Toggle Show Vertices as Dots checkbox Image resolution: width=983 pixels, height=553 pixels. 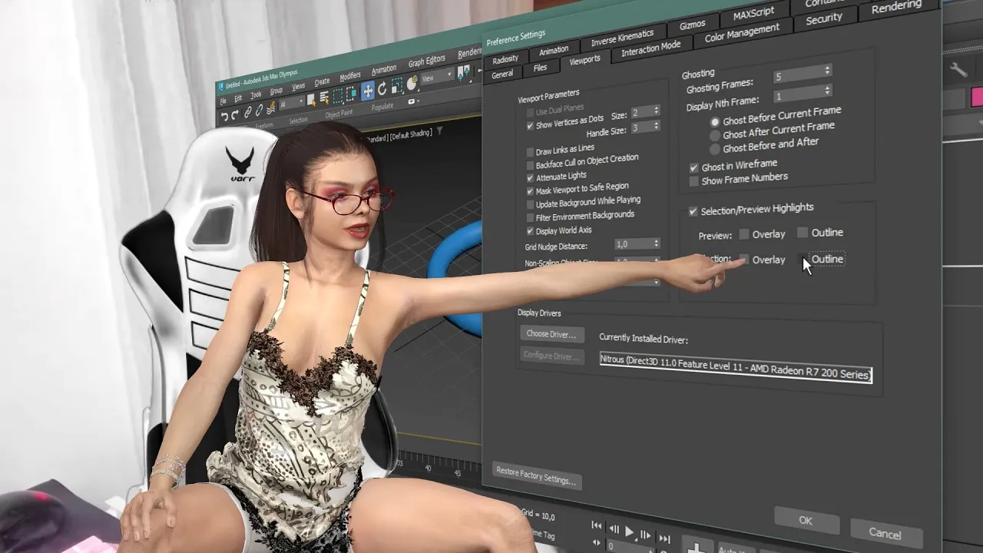(x=530, y=127)
